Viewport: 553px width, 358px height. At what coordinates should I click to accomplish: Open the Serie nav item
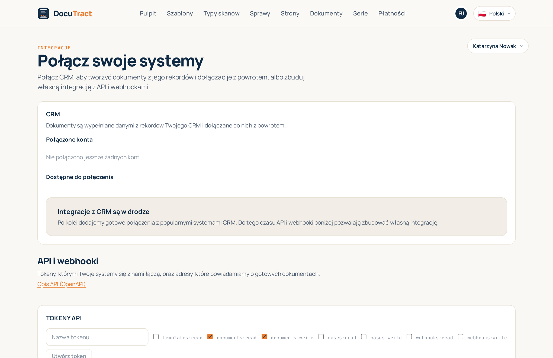click(x=360, y=13)
